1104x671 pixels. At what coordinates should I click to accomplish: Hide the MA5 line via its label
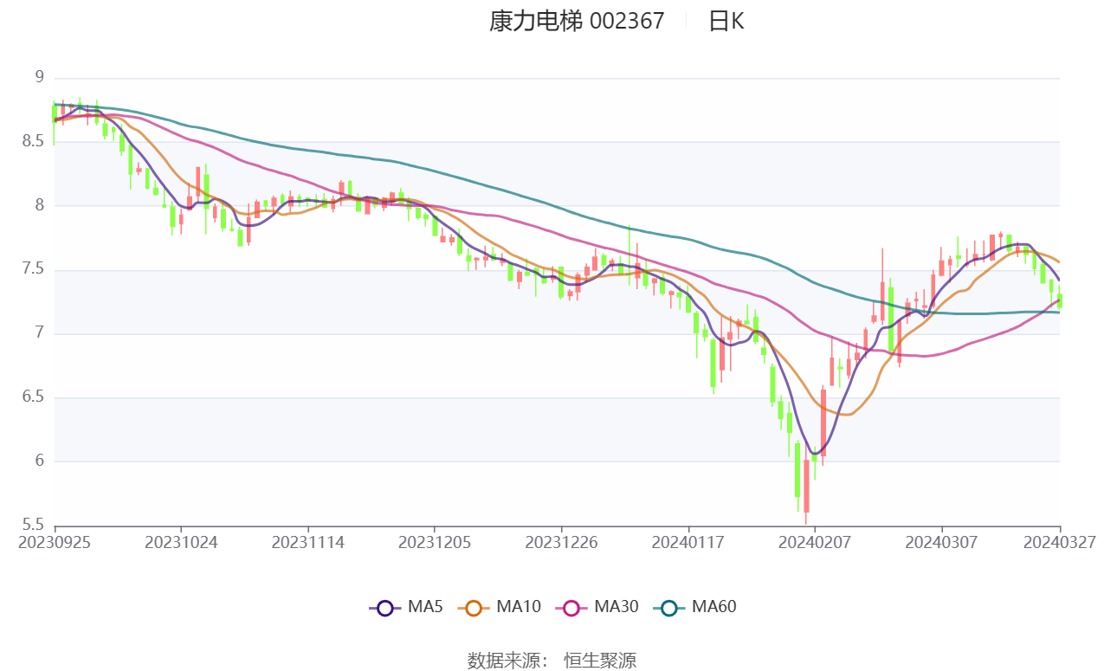point(425,607)
